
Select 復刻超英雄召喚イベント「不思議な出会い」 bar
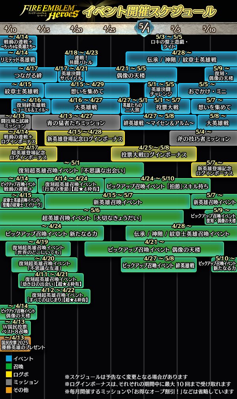[x=72, y=170]
